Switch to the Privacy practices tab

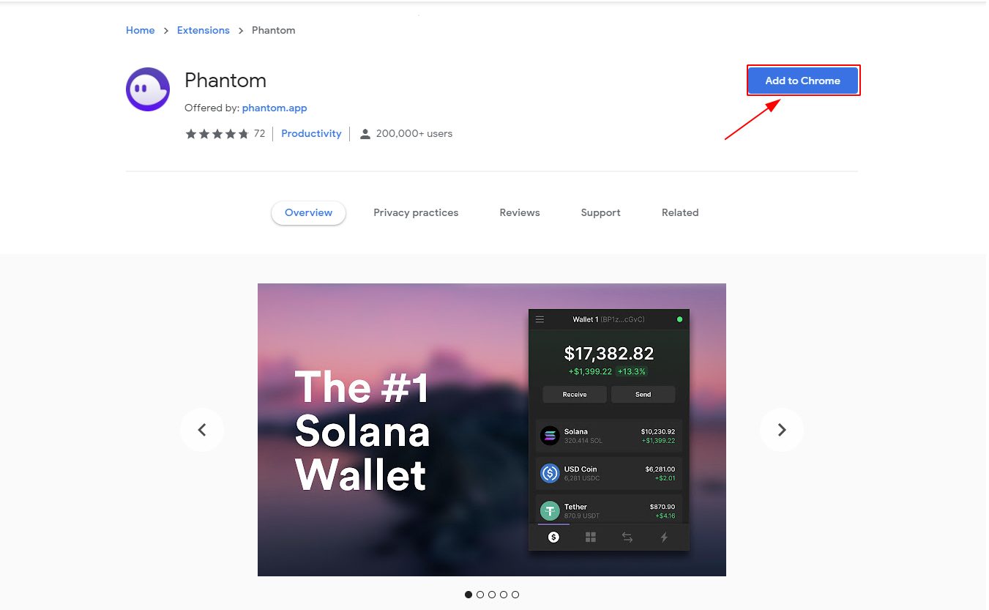(x=416, y=213)
